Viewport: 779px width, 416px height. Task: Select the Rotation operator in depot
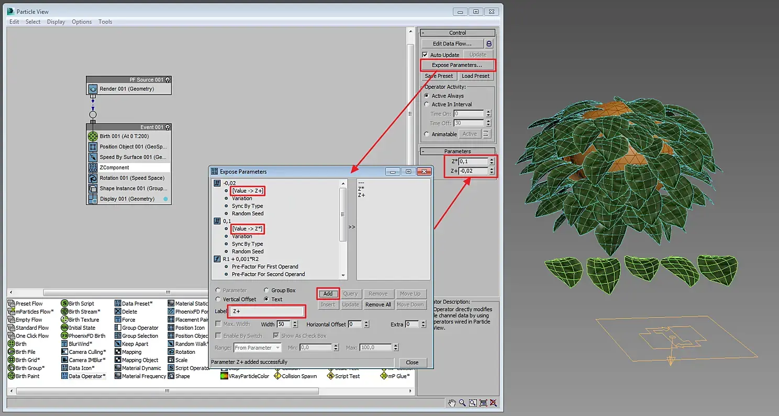pos(181,352)
